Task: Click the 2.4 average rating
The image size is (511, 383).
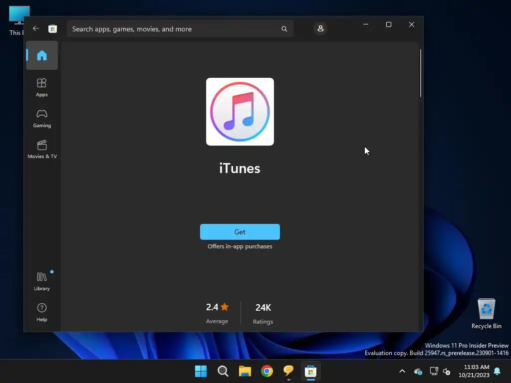Action: coord(212,307)
